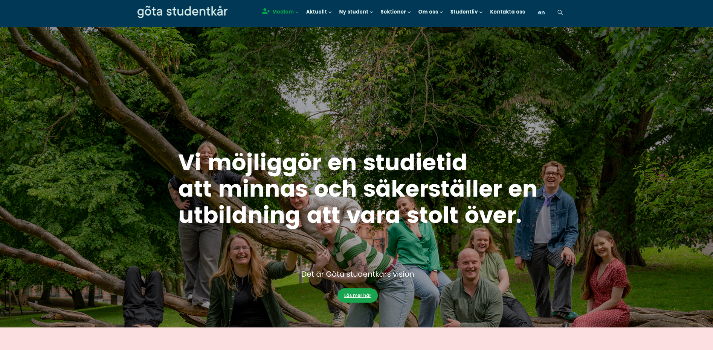Click the Göta studentkår logo
The width and height of the screenshot is (713, 350).
click(182, 12)
